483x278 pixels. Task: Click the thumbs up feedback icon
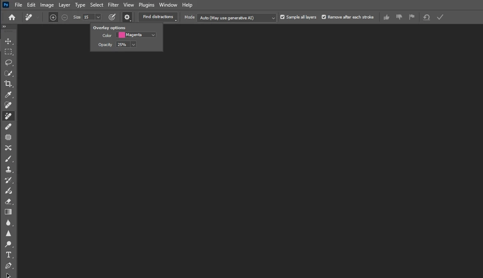386,17
